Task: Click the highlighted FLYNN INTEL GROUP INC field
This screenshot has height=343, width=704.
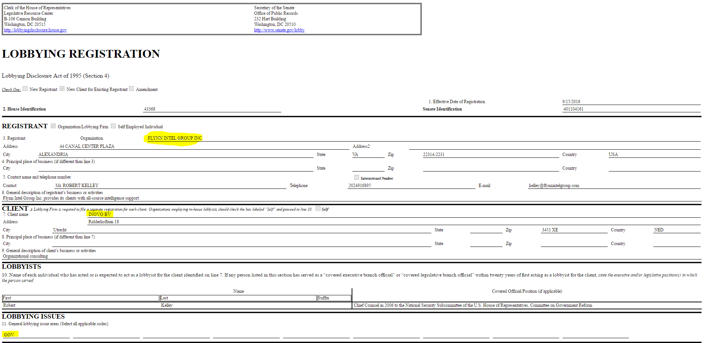Action: click(x=174, y=138)
